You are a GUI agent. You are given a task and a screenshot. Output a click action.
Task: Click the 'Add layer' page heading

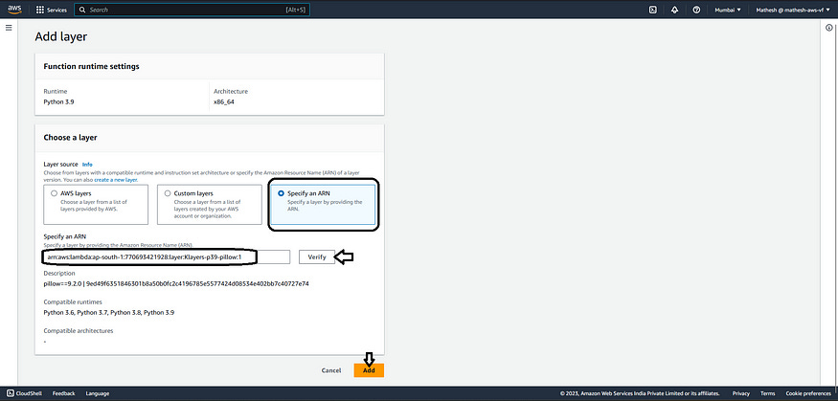point(61,36)
